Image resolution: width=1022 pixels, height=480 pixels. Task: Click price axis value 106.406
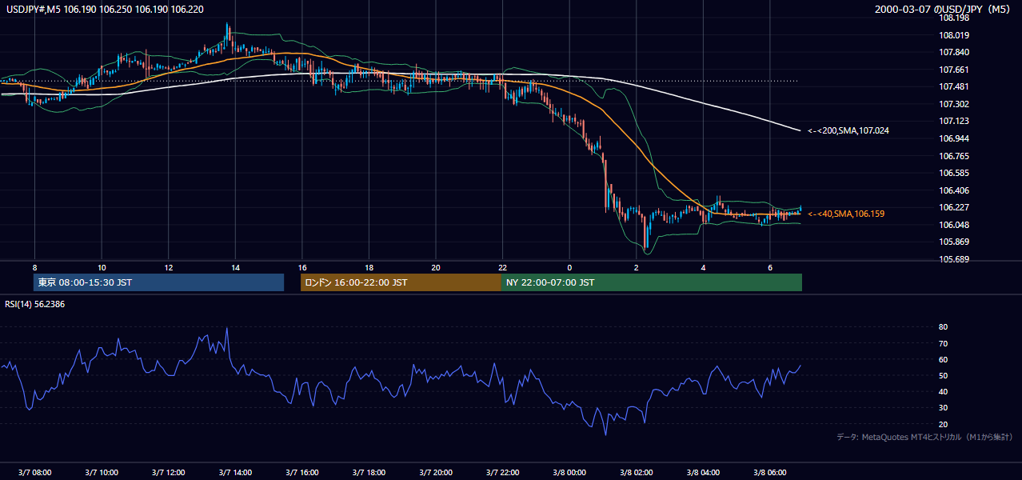955,190
